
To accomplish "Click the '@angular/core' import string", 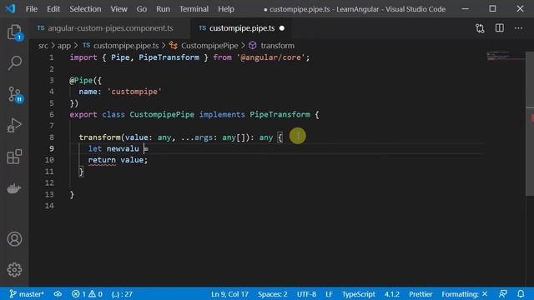I will pyautogui.click(x=271, y=57).
